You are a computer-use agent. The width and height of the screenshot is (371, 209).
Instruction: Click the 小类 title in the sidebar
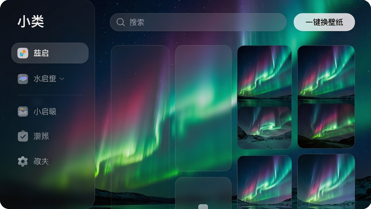[x=31, y=21]
